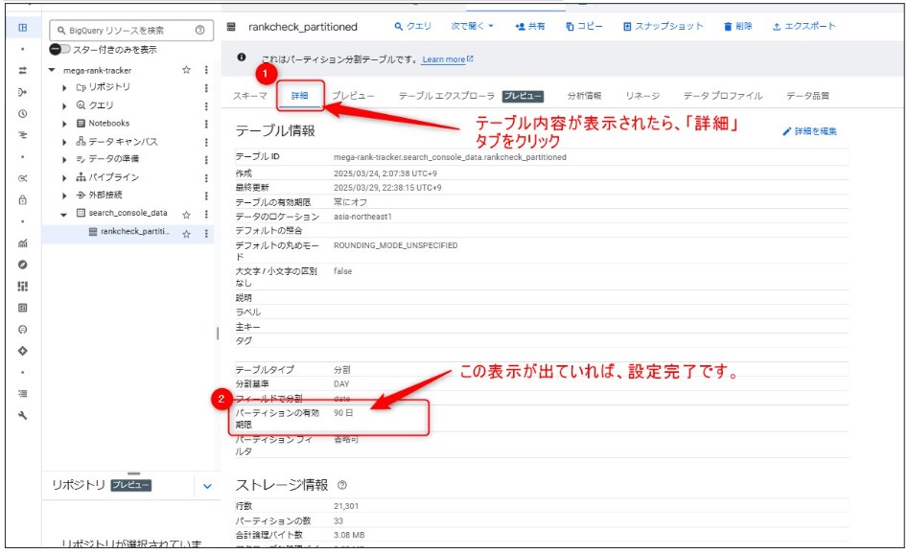Viewport: 909px width, 554px height.
Task: Open options menu for rankcheck_partiti... table
Action: click(x=206, y=234)
